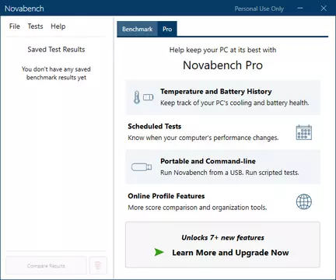Click the trash delete results icon
Viewport: 336px width, 280px height.
point(98,265)
